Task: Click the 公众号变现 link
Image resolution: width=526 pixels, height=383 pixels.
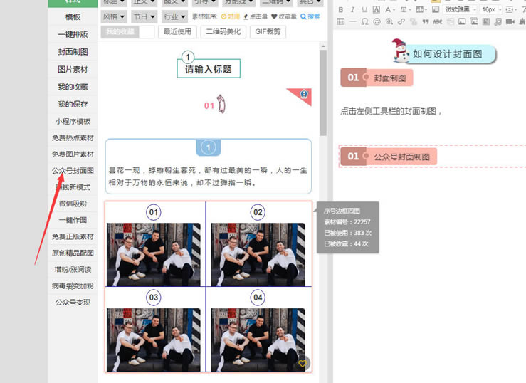Action: point(73,302)
